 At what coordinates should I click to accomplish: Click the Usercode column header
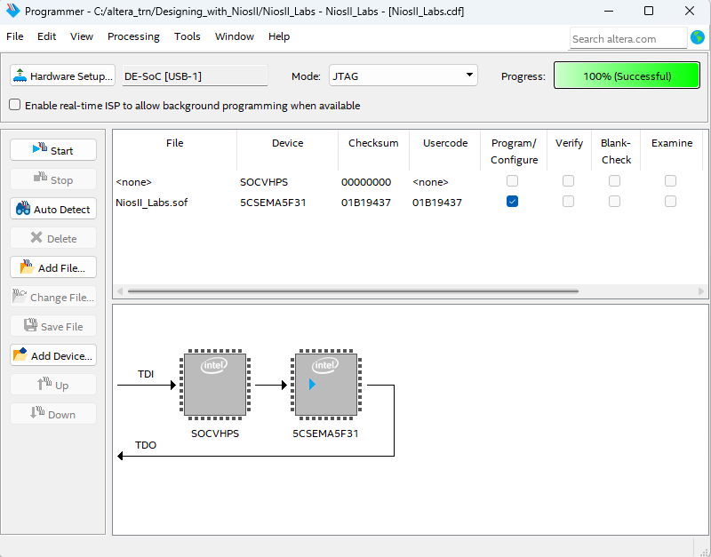point(445,151)
